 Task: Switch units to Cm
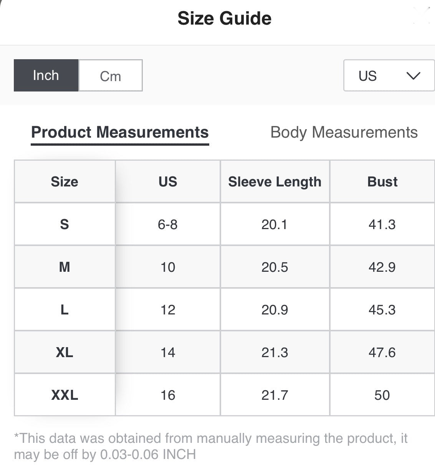tap(111, 75)
